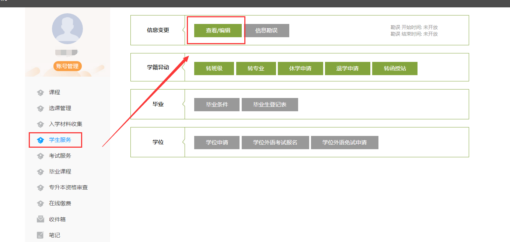Viewport: 510px width, 242px height.
Task: Click the icon next to 考试服务
Action: pos(41,156)
